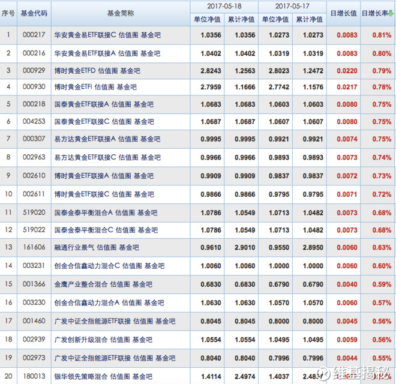Open 基金吧 for 博时黄金ETF联接A
The height and width of the screenshot is (384, 396).
[143, 176]
